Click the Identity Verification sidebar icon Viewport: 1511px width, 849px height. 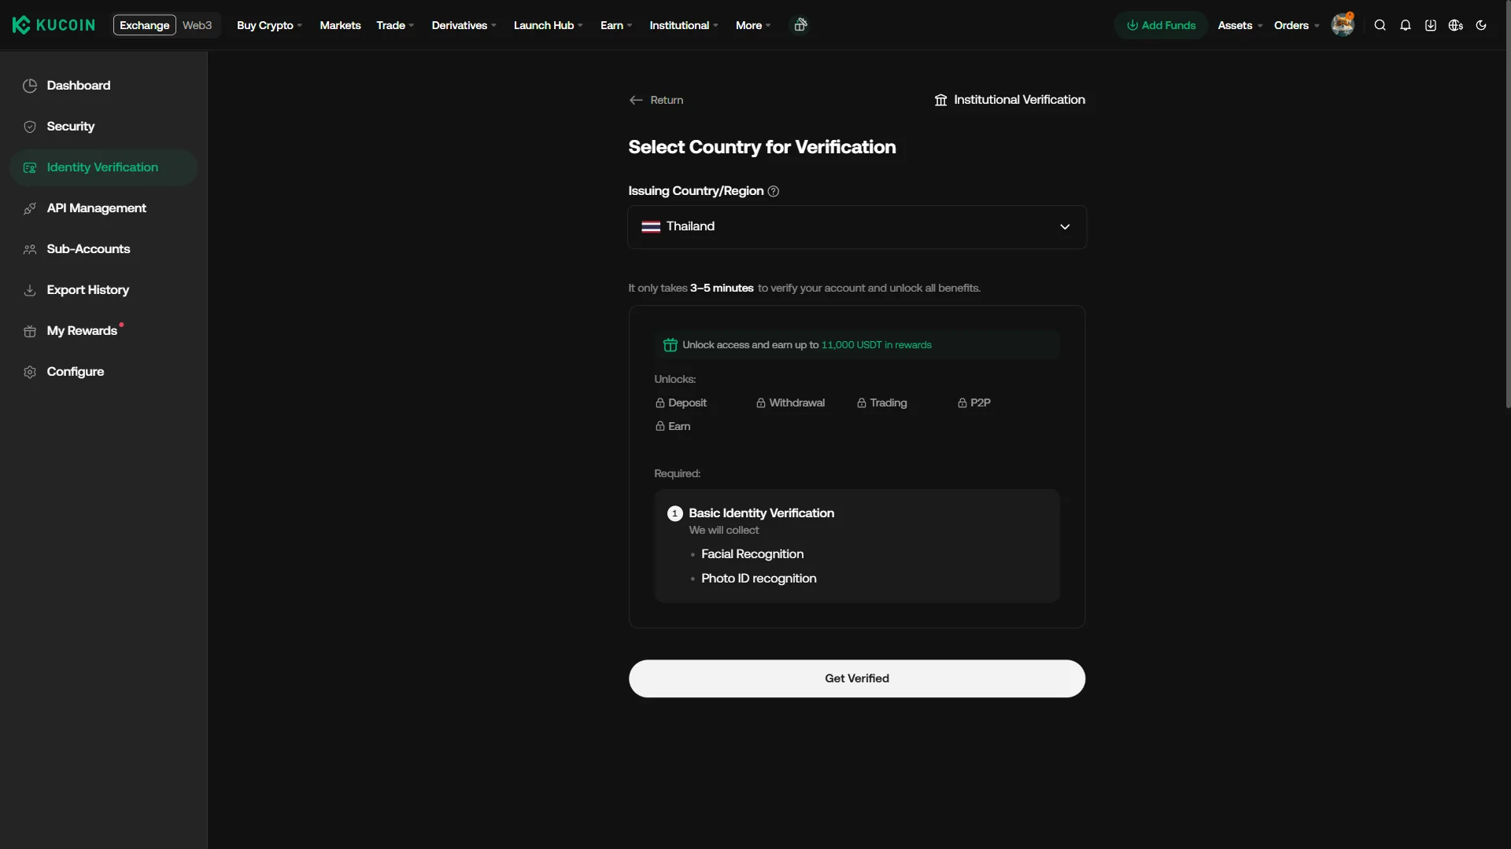[x=30, y=167]
